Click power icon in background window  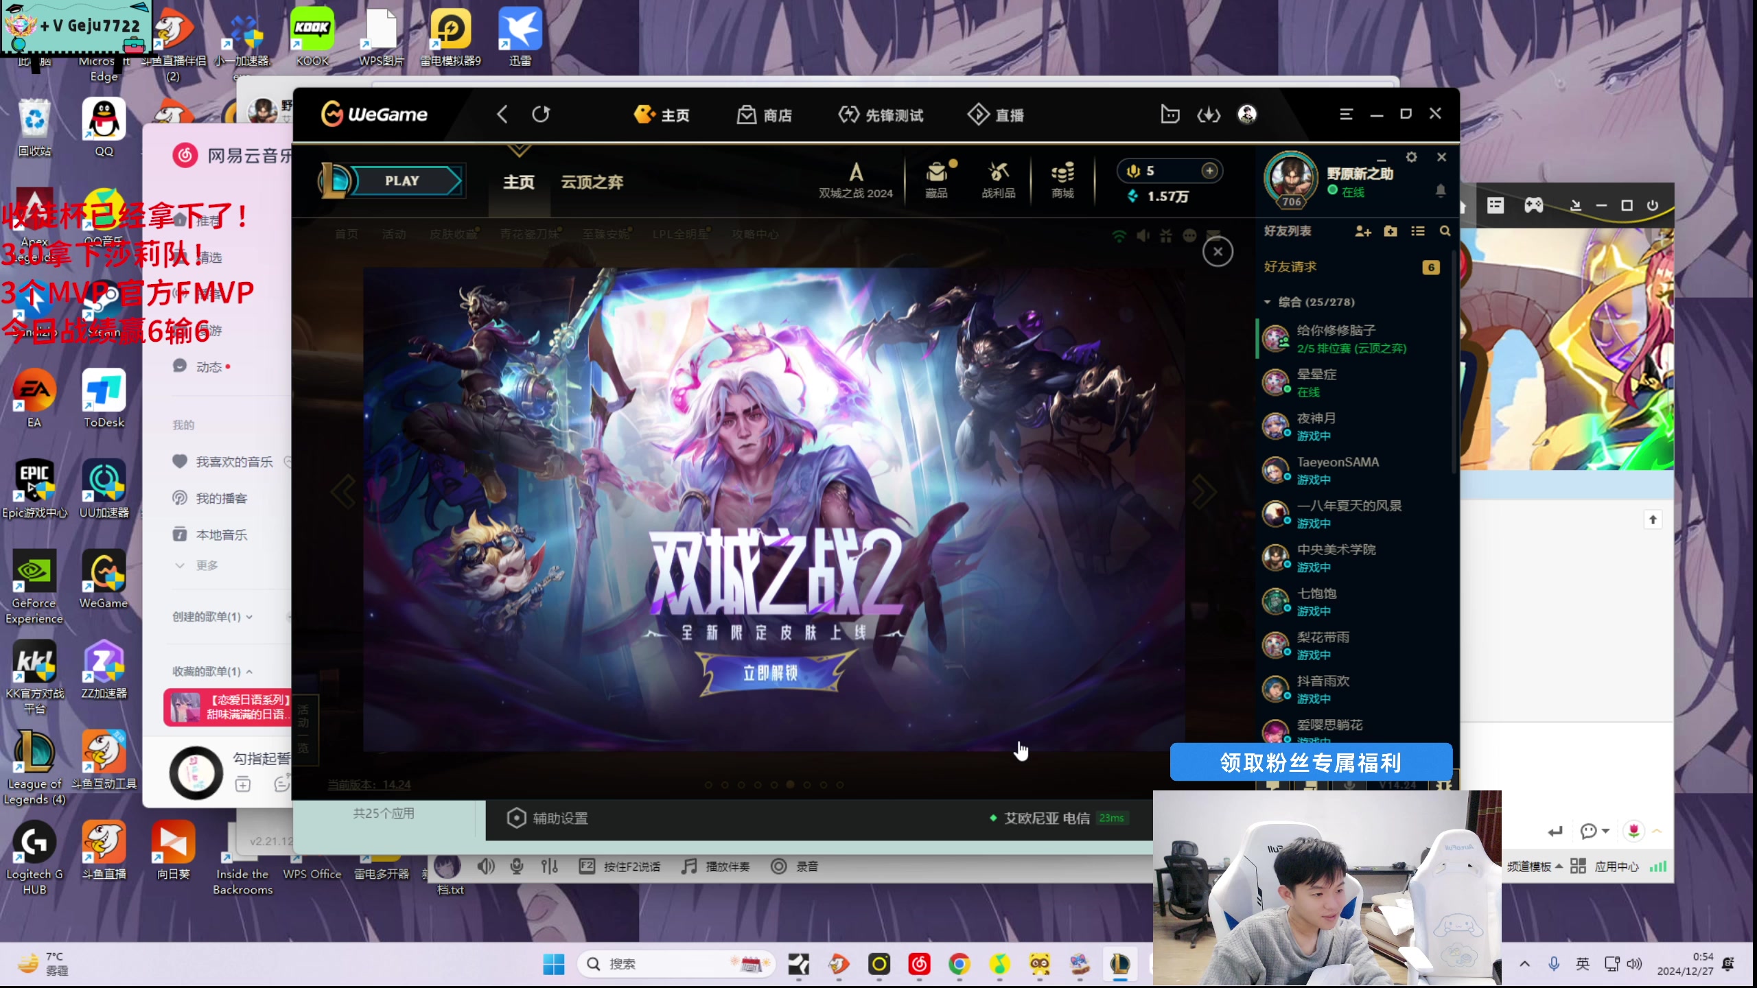pos(1653,205)
